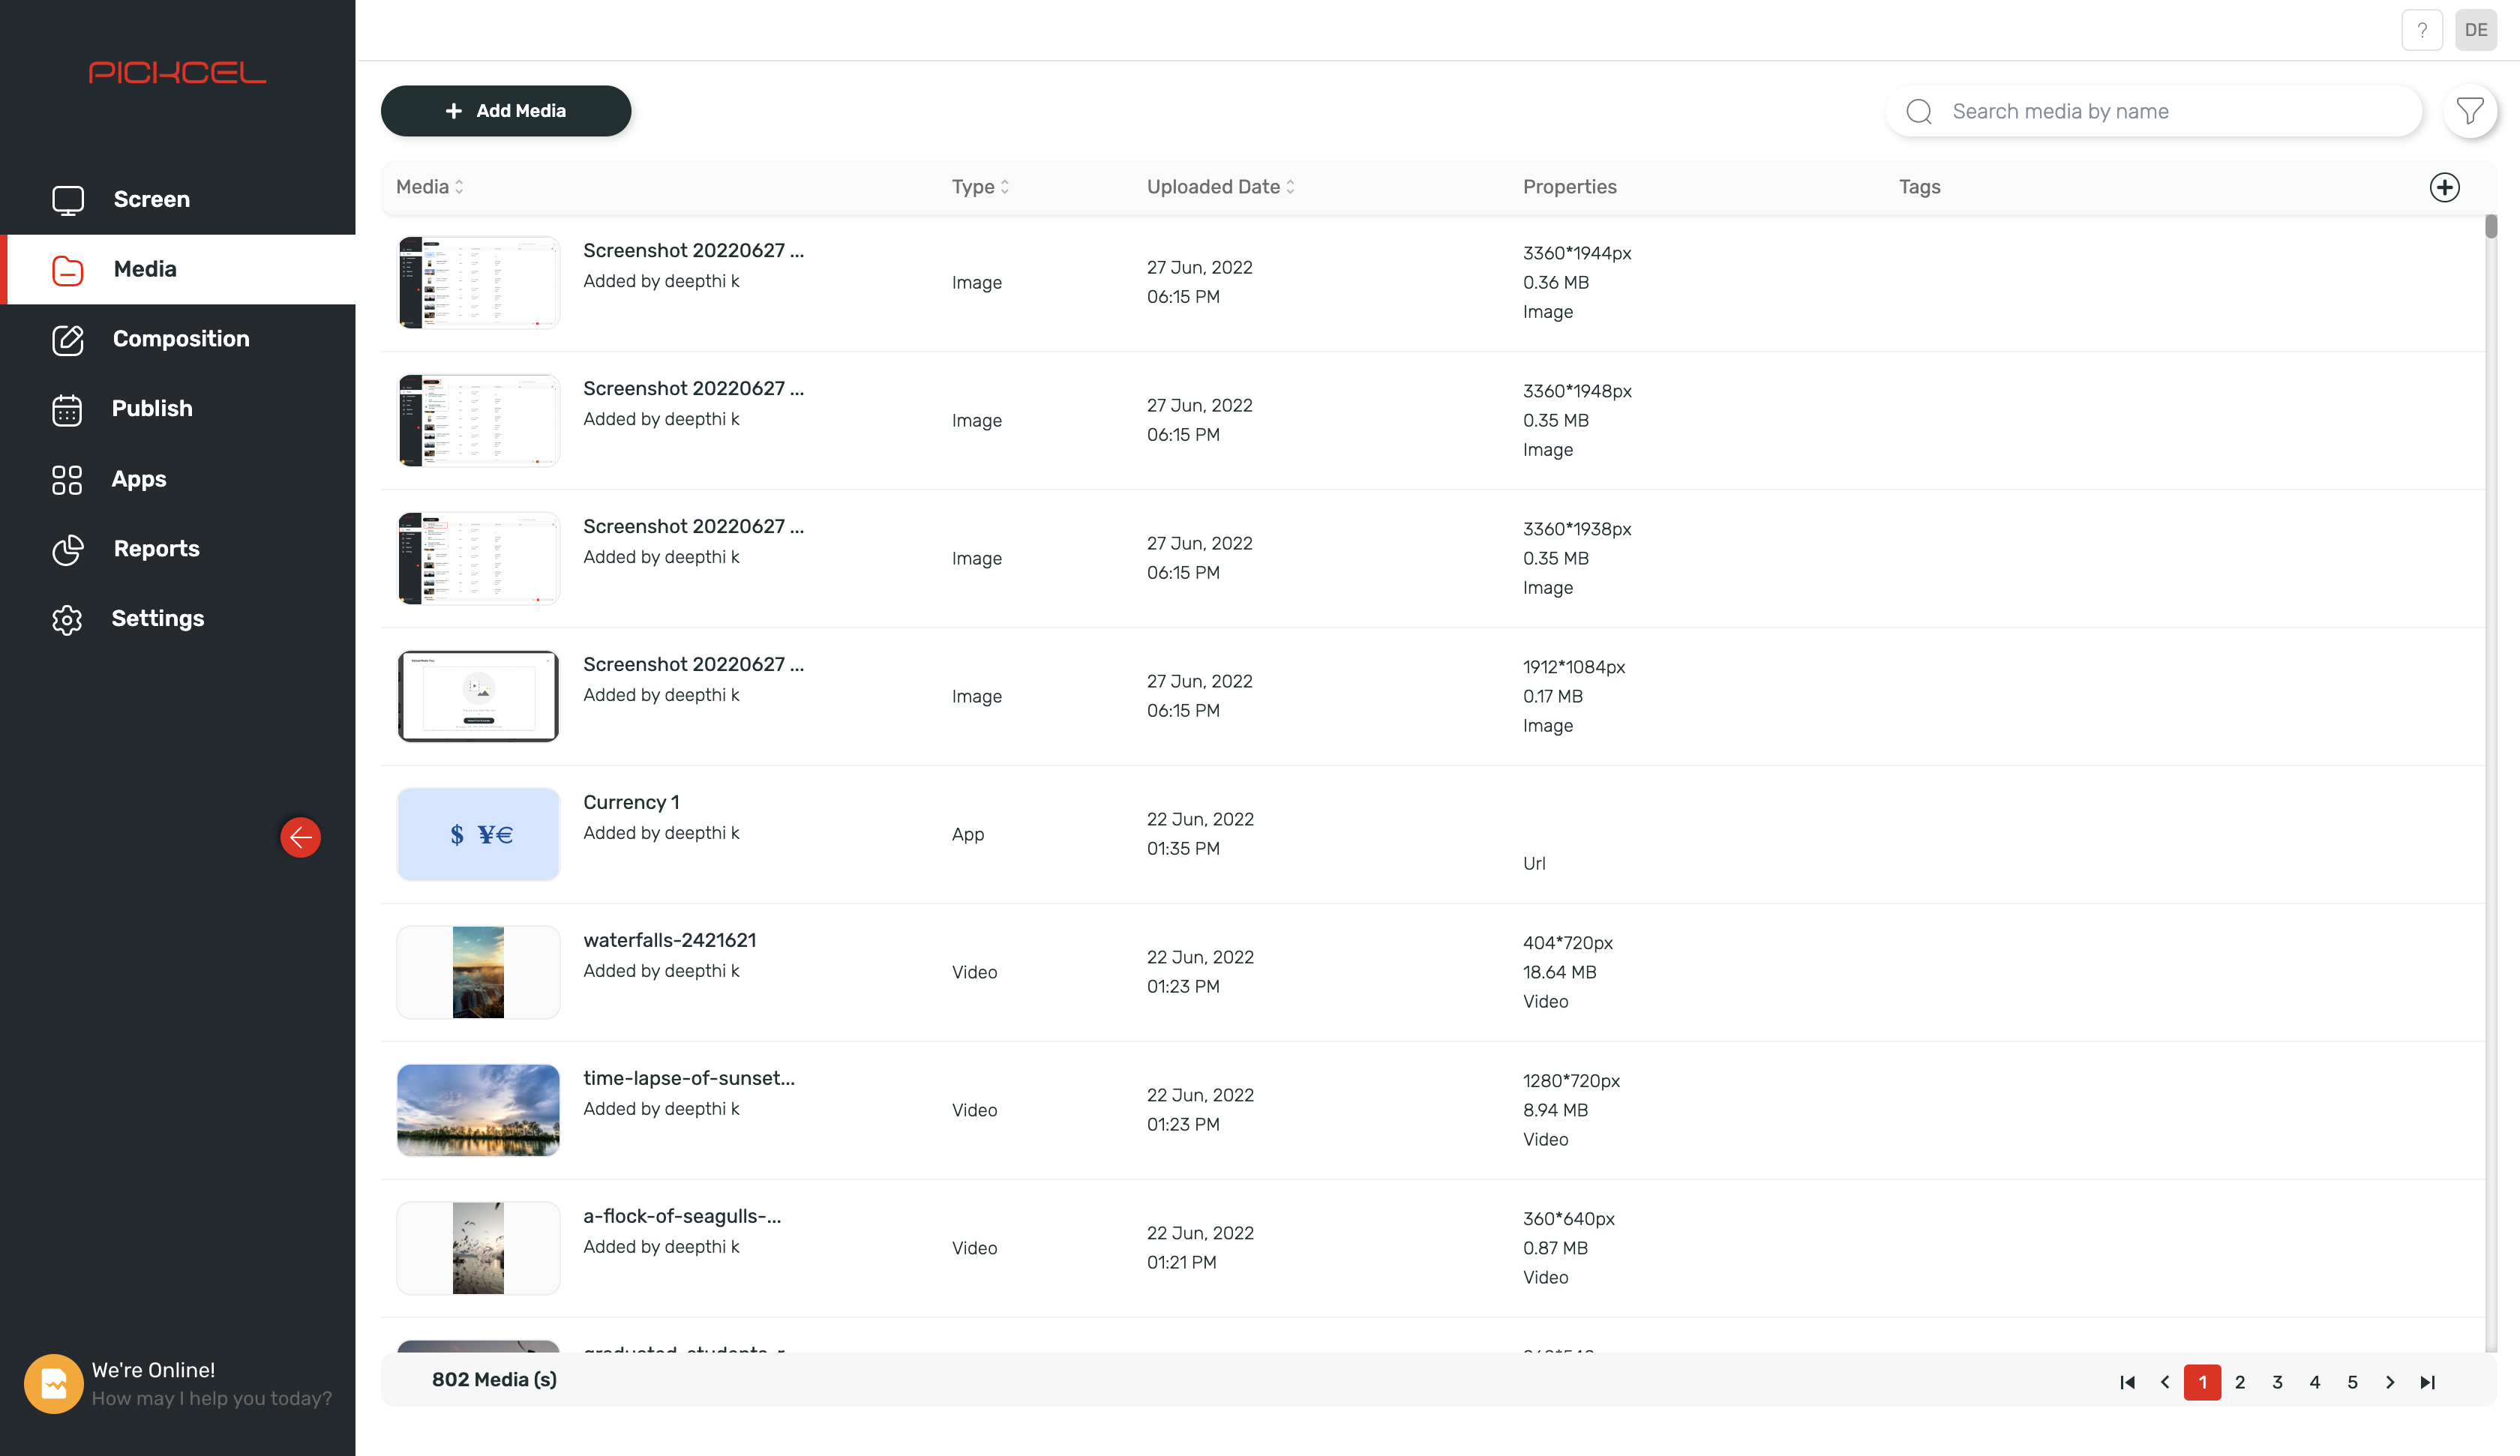Open the DE user profile avatar
The height and width of the screenshot is (1456, 2520).
(x=2476, y=30)
